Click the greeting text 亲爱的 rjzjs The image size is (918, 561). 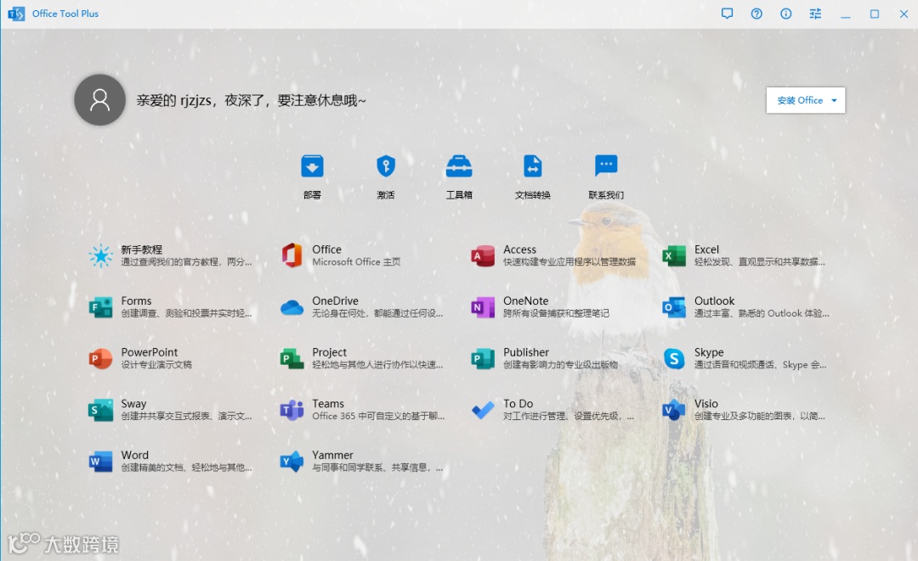point(174,100)
